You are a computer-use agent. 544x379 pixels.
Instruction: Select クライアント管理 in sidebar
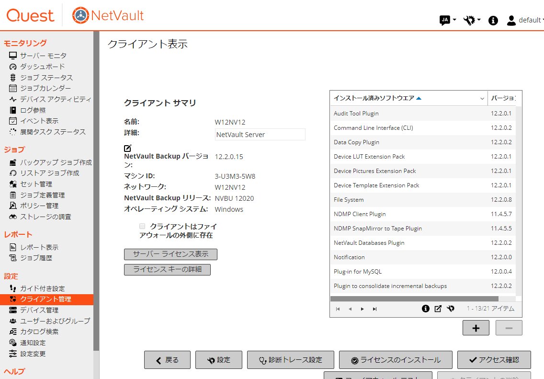pyautogui.click(x=46, y=299)
